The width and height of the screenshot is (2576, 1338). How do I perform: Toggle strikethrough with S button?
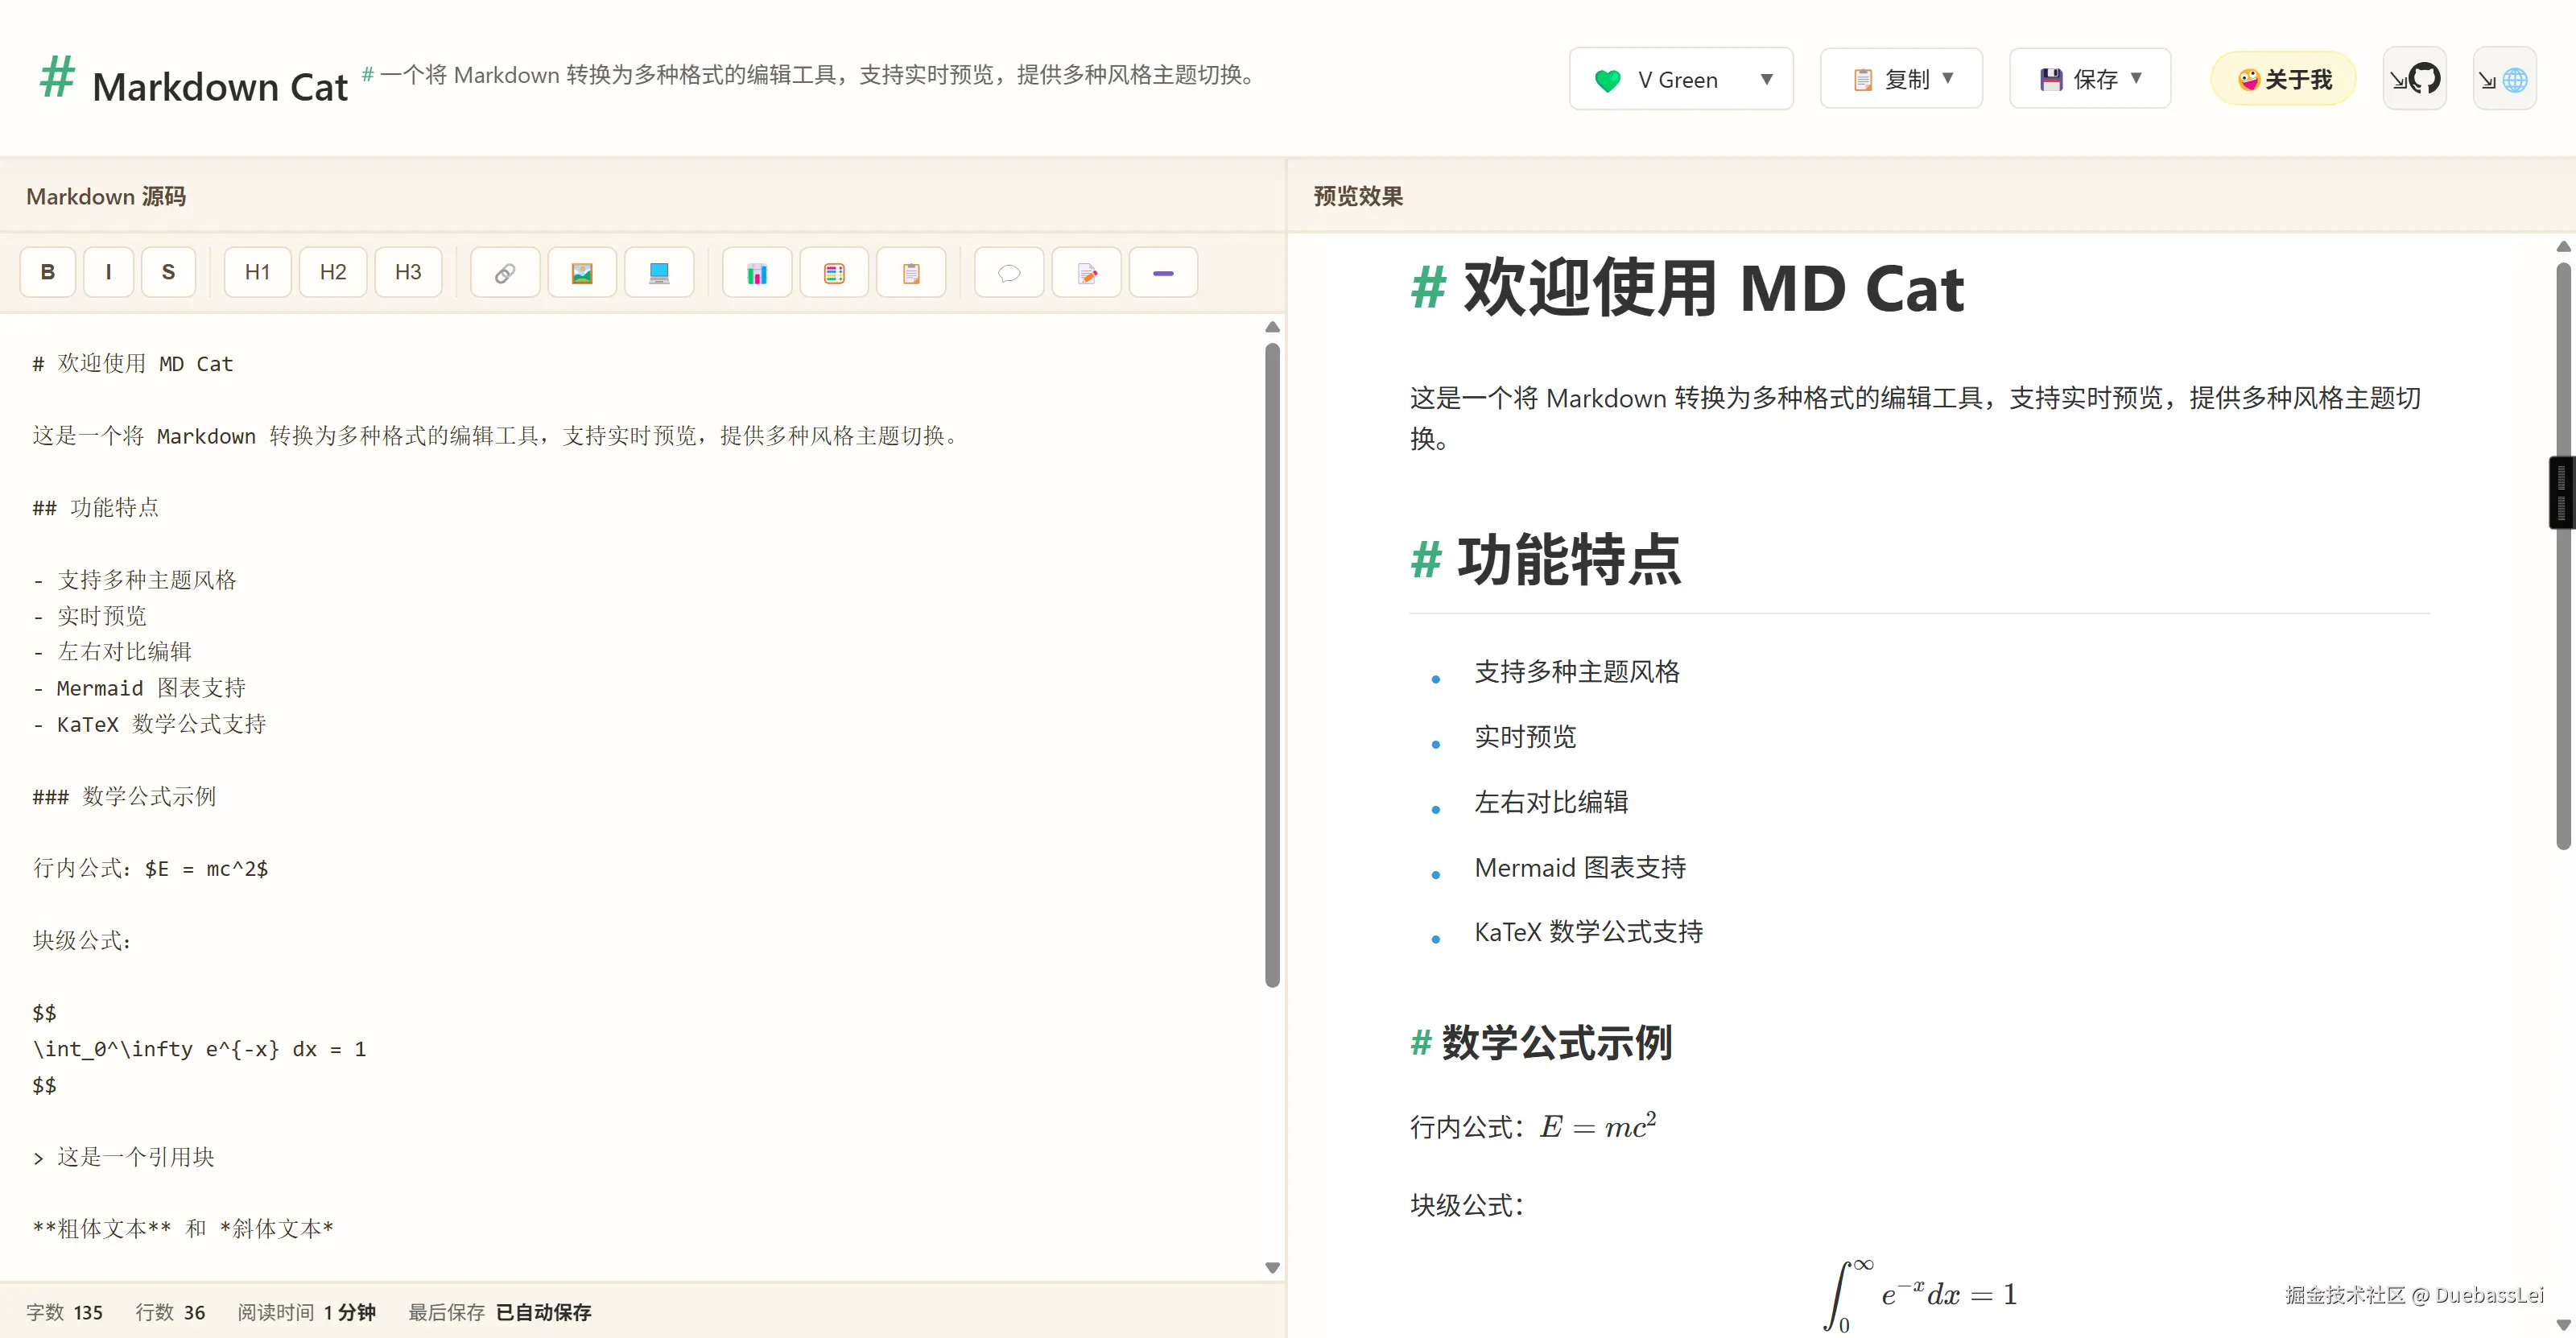(168, 272)
